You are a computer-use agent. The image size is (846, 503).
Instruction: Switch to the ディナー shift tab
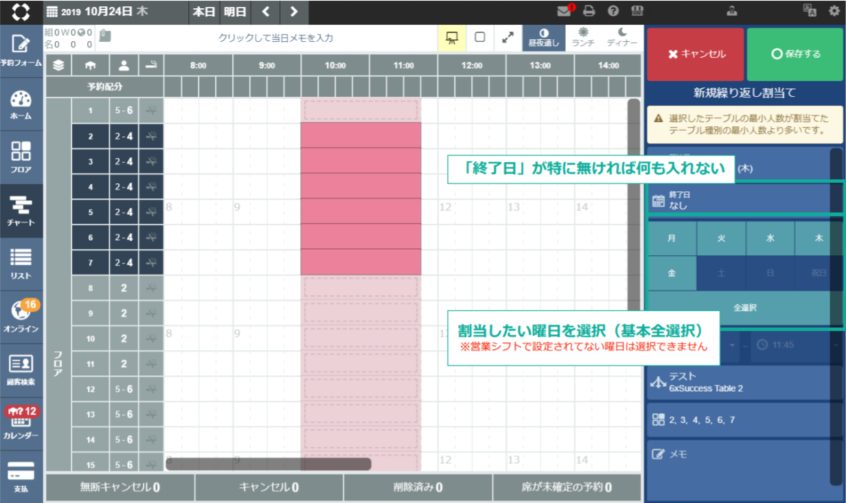(622, 38)
